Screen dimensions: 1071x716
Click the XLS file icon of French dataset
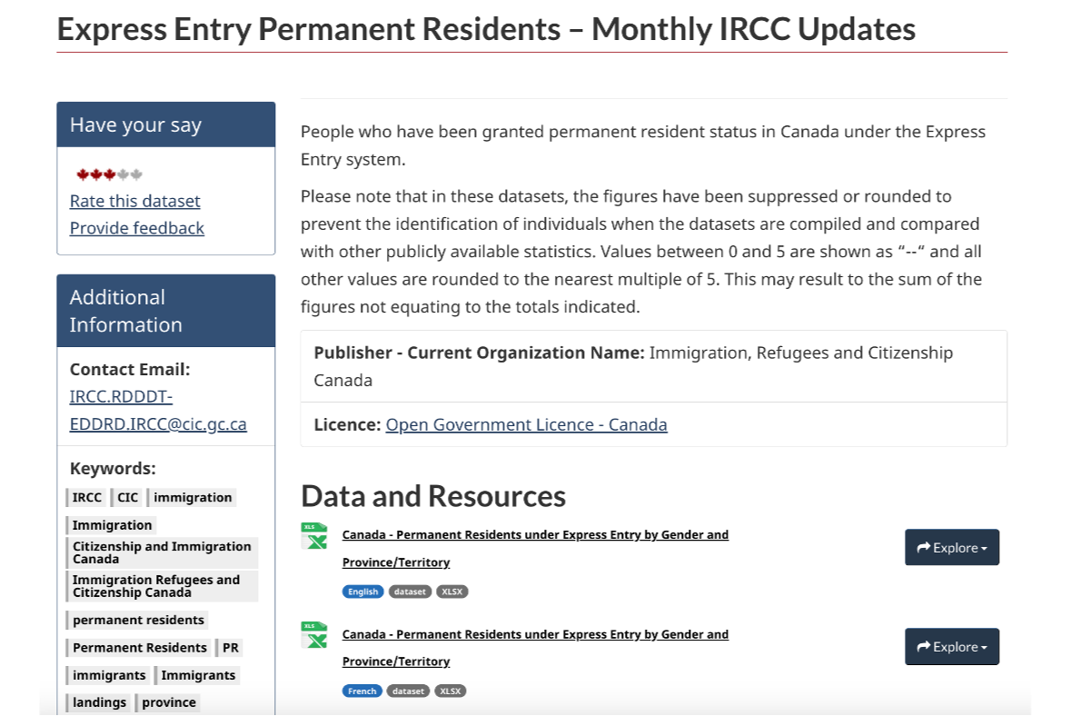314,635
